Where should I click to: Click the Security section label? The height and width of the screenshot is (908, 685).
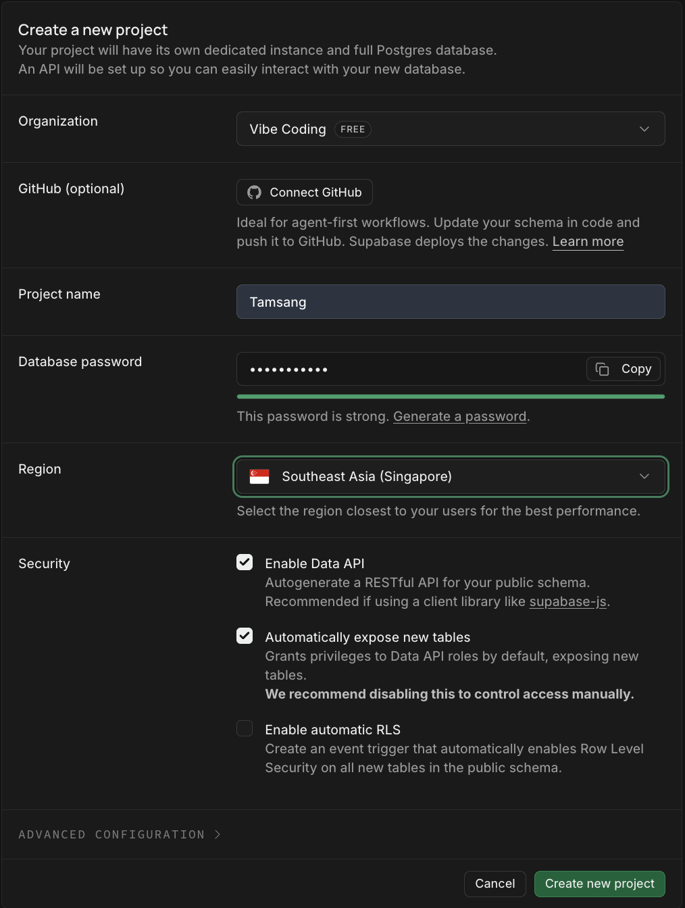click(x=44, y=563)
